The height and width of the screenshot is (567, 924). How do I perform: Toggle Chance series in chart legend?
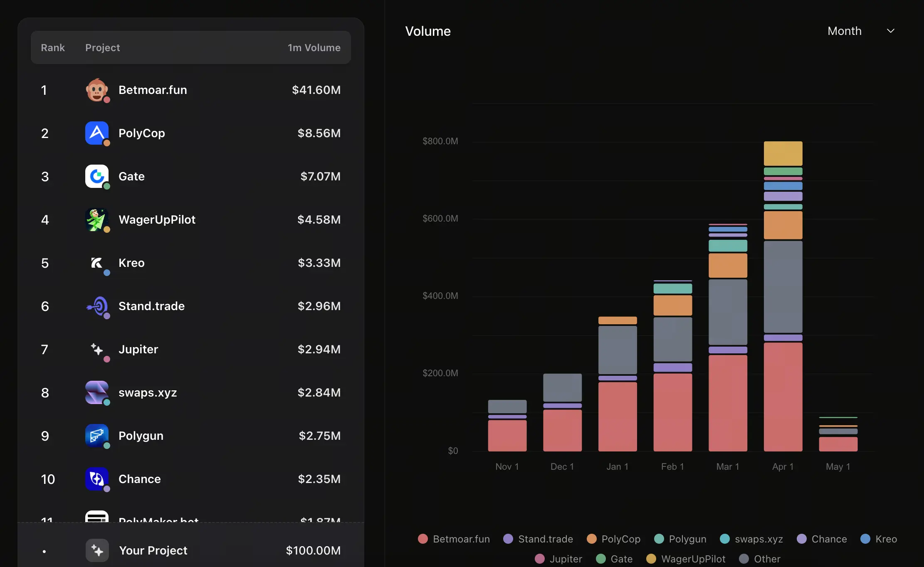tap(822, 539)
